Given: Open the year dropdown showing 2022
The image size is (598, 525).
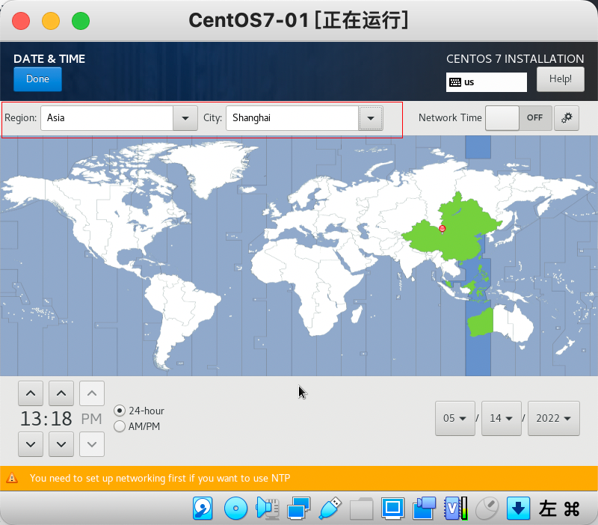Looking at the screenshot, I should click(553, 418).
